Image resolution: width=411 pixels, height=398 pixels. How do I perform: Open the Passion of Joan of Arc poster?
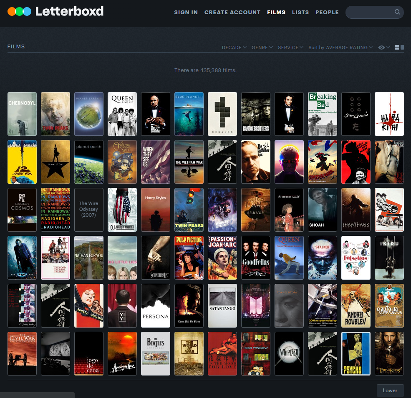222,258
